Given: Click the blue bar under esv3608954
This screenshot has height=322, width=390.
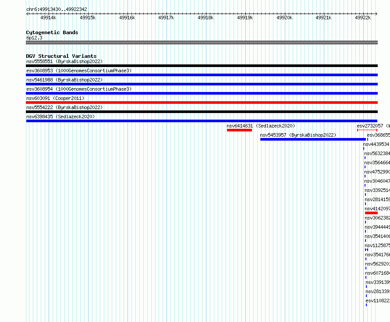Looking at the screenshot, I should [x=202, y=93].
